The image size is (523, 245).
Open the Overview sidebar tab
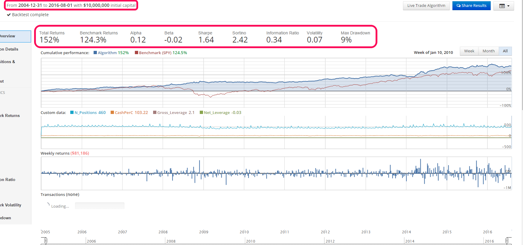click(x=15, y=36)
